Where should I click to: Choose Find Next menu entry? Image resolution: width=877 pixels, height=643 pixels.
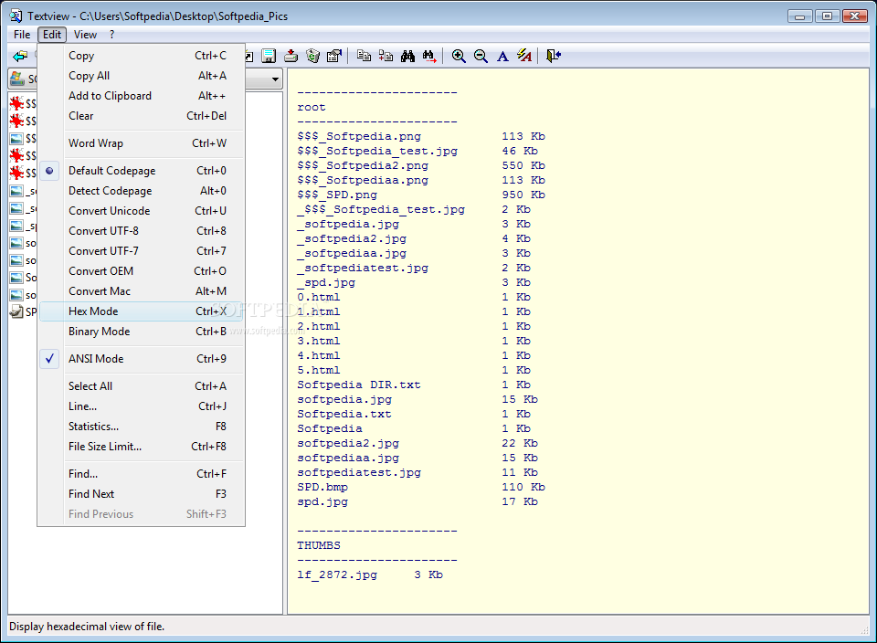[x=142, y=494]
